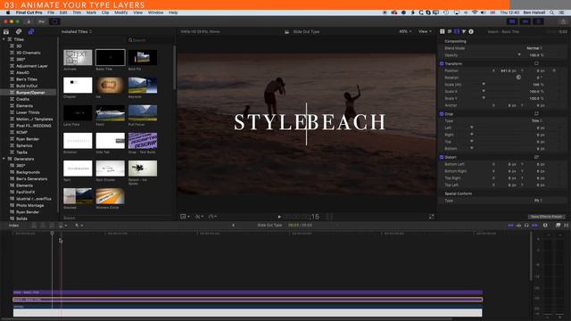Open the color correction and enhancements menu

click(x=199, y=217)
